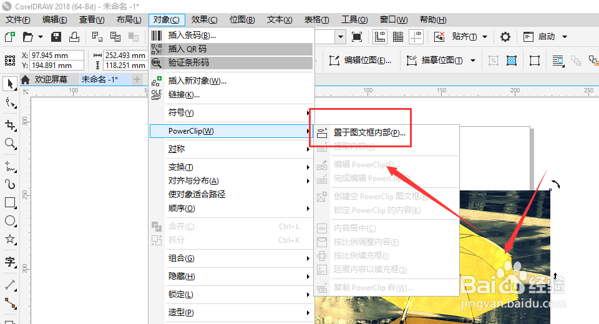Screen dimensions: 599x324
Task: Toggle the show rulers icon
Action: point(380,37)
